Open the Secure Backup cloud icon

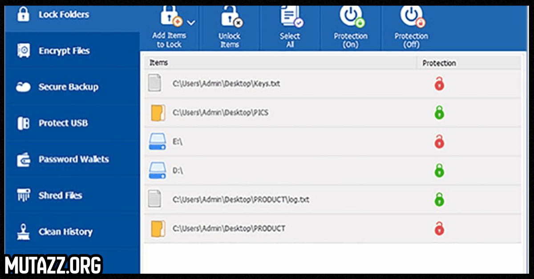click(x=23, y=87)
